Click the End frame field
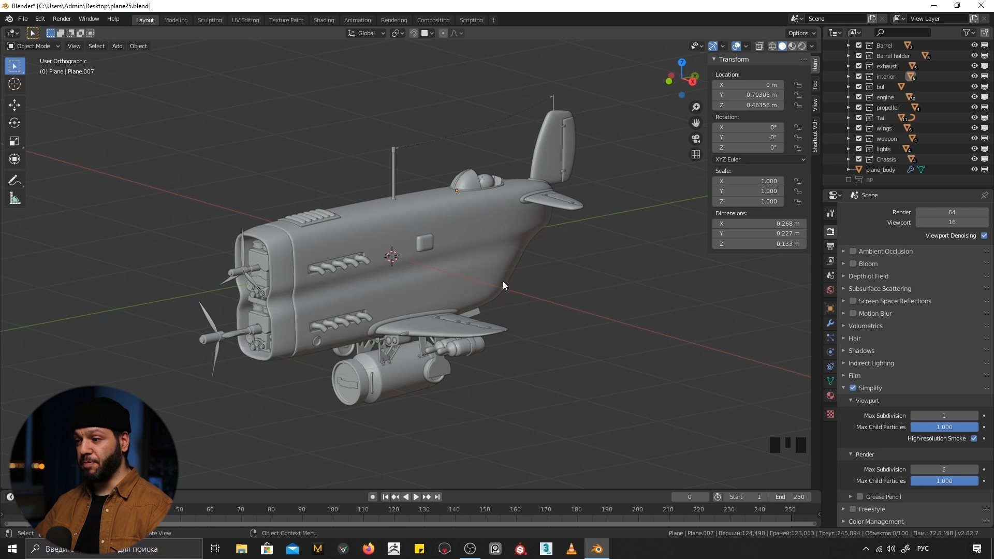 [x=790, y=497]
